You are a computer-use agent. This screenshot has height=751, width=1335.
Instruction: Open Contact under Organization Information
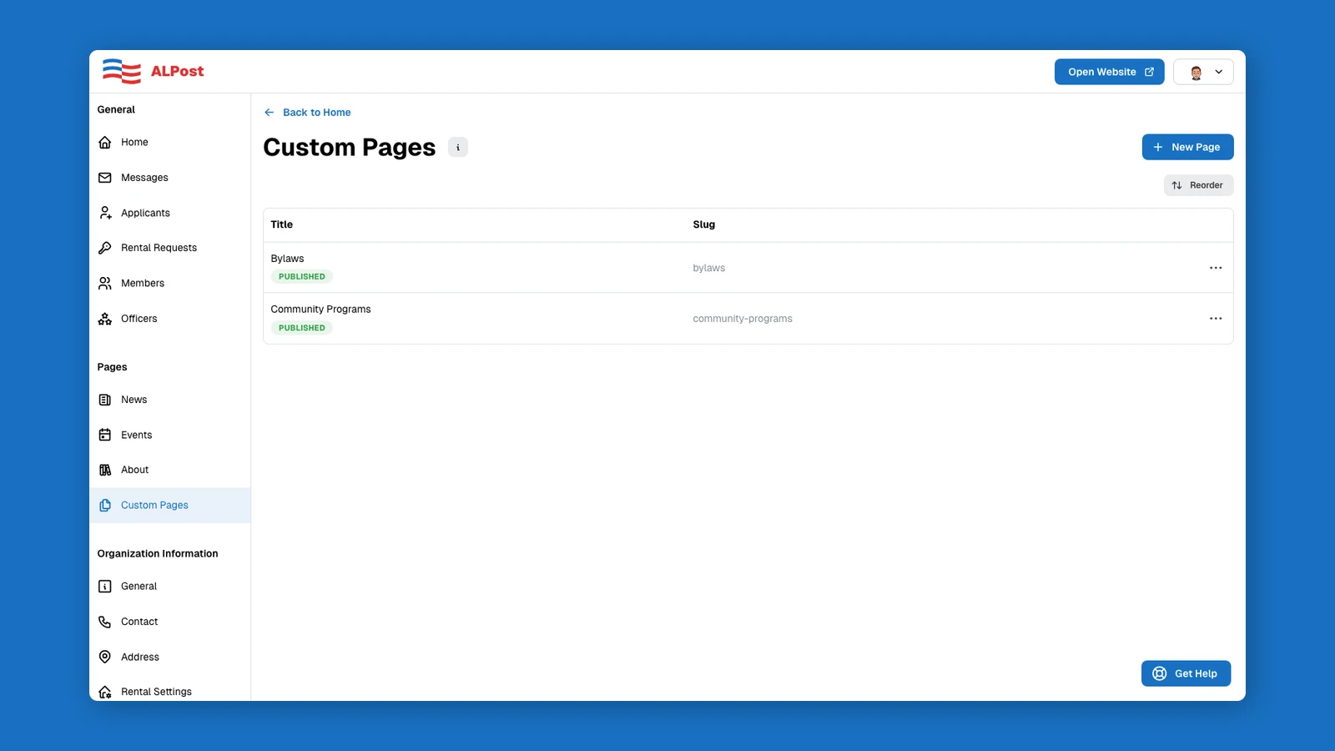139,621
